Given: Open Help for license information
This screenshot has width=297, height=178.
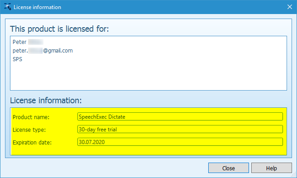Looking at the screenshot, I should (x=272, y=168).
